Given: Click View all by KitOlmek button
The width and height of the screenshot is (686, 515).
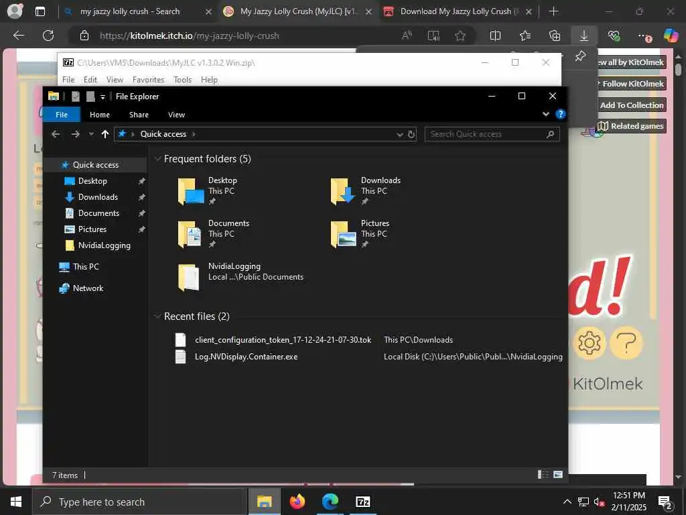Looking at the screenshot, I should [632, 62].
